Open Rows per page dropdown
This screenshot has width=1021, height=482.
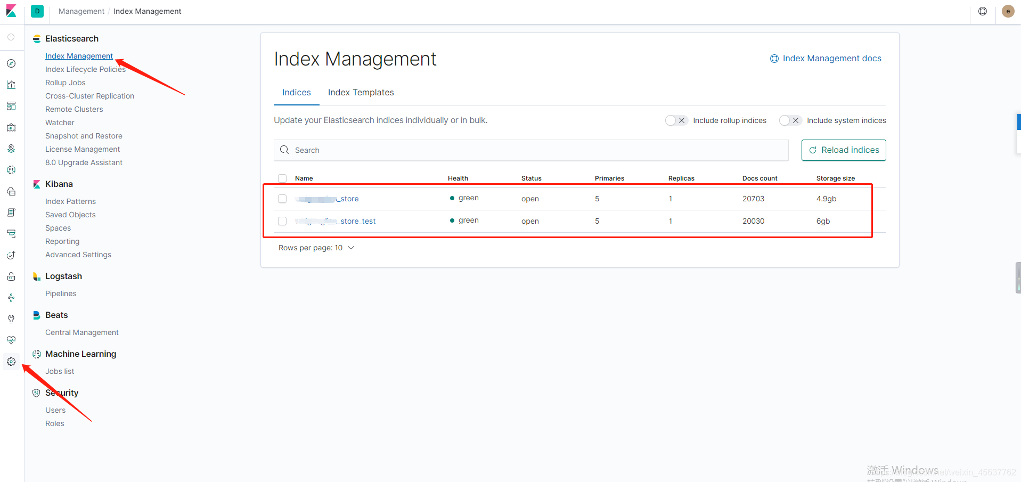pos(316,248)
